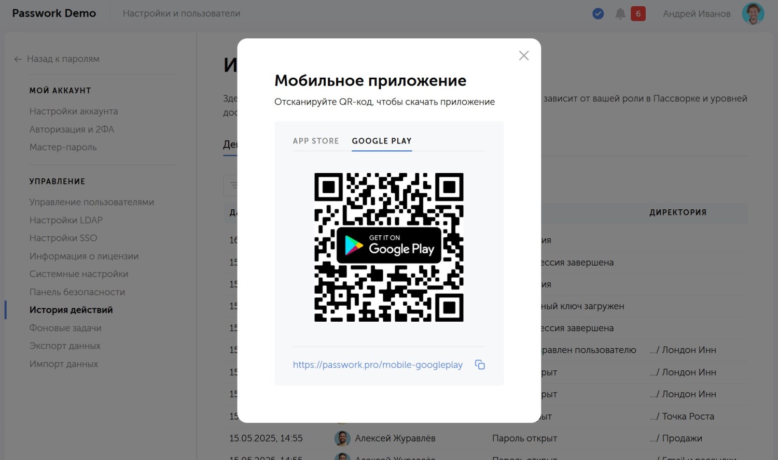Open Андрей Иванов profile avatar
This screenshot has height=460, width=778.
[x=753, y=13]
